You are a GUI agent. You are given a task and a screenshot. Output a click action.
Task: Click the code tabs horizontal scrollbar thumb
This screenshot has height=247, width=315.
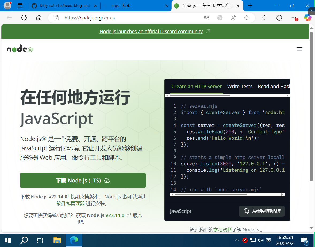point(200,96)
